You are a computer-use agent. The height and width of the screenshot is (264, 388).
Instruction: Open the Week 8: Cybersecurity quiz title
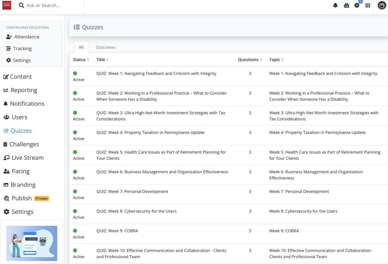(x=136, y=211)
